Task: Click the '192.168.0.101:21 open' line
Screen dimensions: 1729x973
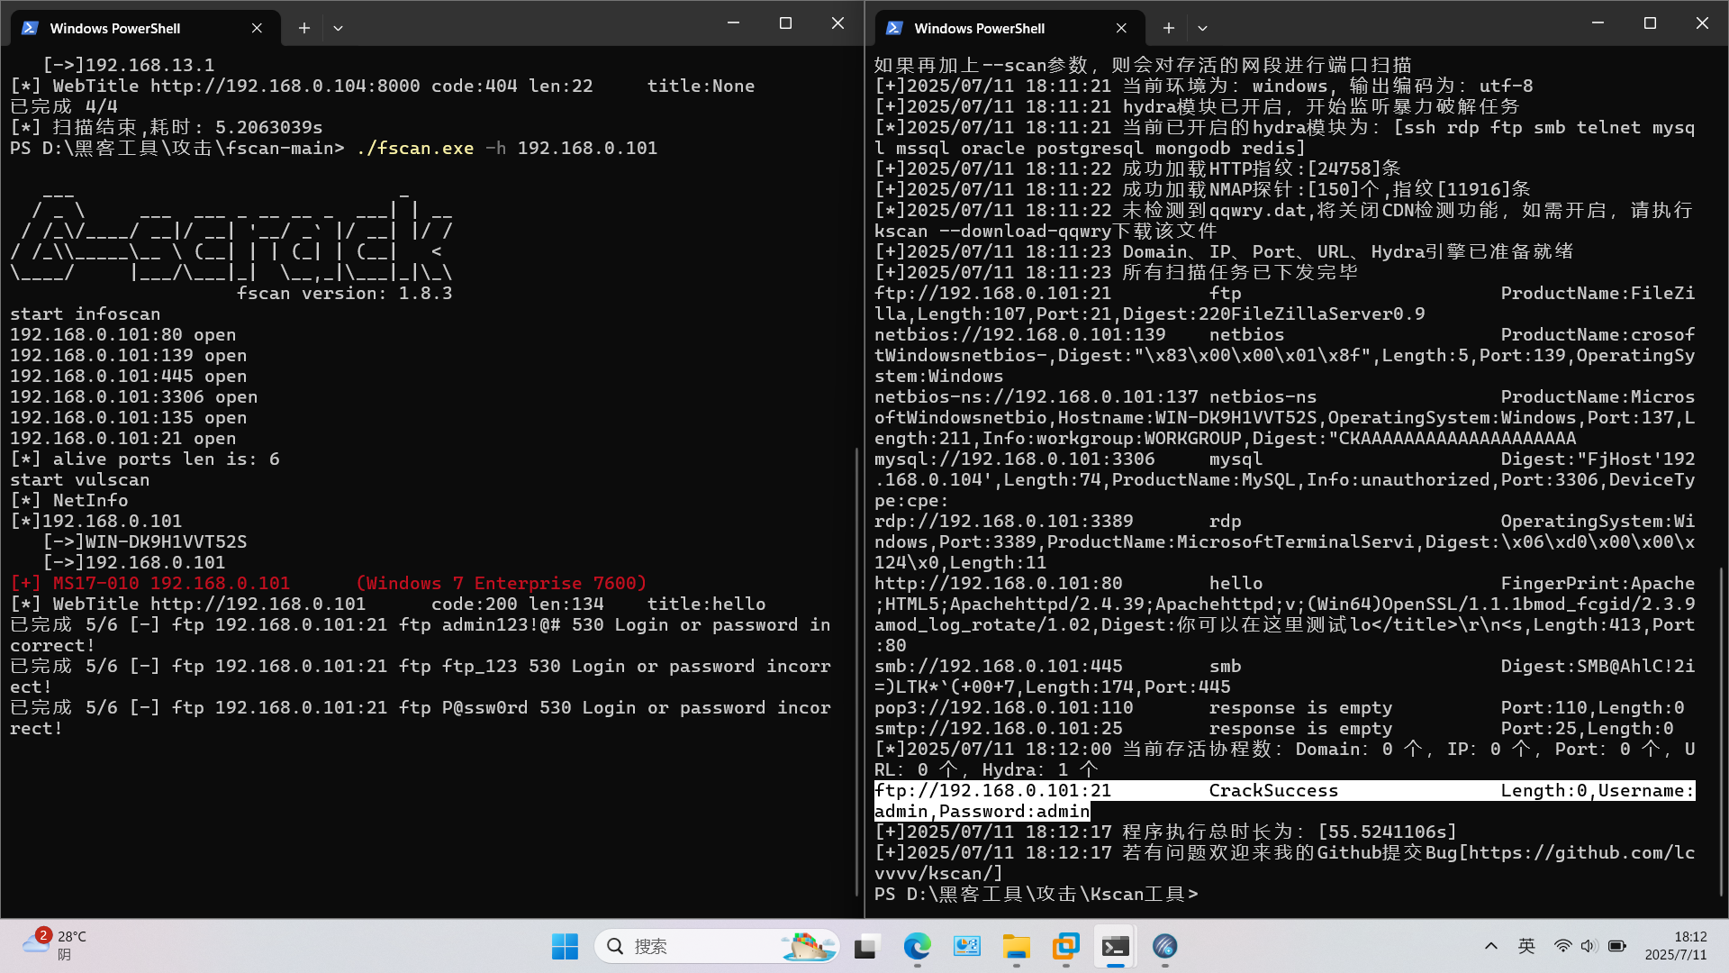Action: [x=123, y=438]
